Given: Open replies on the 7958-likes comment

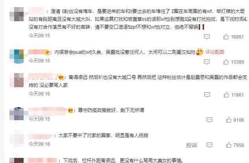Looking at the screenshot, I should pos(209,145).
